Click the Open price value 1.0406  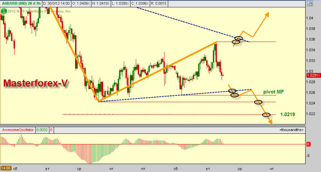coord(81,3)
